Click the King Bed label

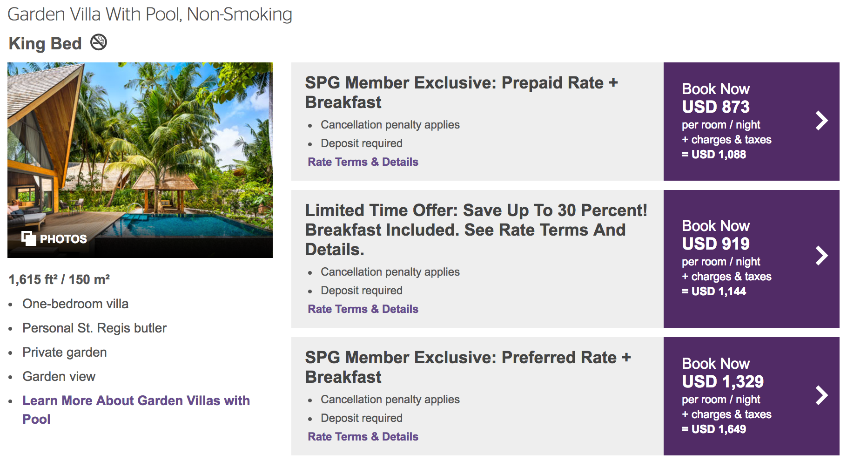tap(45, 44)
